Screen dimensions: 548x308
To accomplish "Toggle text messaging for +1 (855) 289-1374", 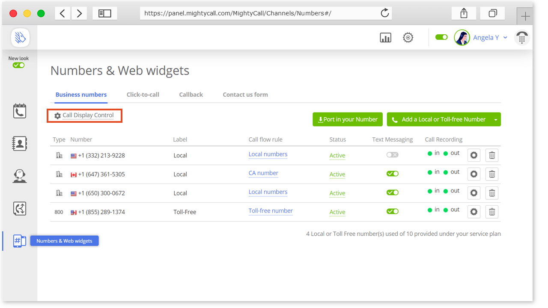I will [x=393, y=211].
